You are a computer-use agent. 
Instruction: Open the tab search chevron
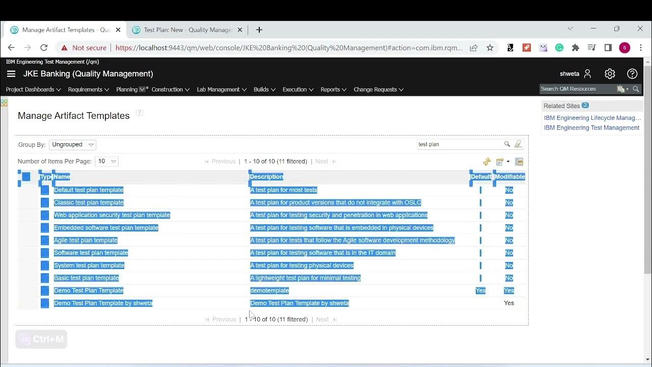pyautogui.click(x=570, y=29)
